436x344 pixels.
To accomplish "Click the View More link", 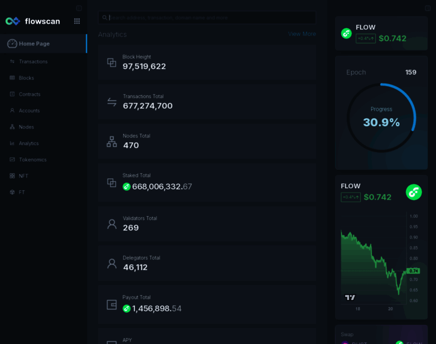I will point(302,34).
